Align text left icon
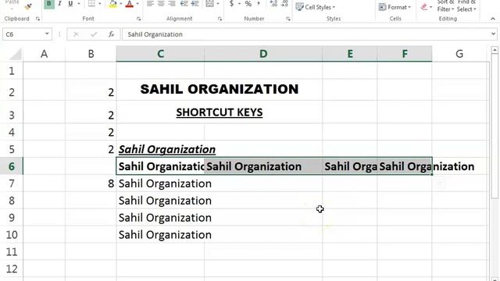Viewport: 500px width, 281px height. click(150, 4)
